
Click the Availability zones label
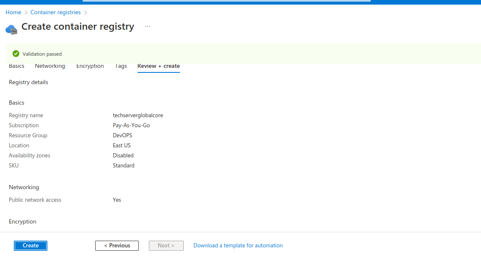[x=29, y=155]
